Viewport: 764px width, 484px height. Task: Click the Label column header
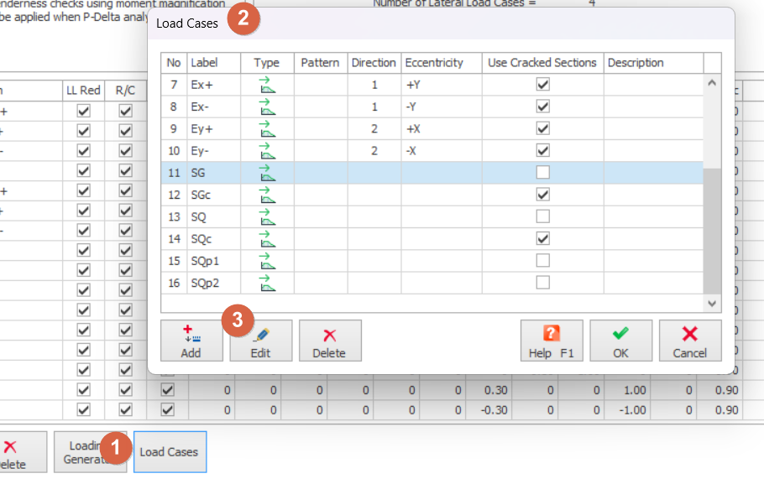tap(214, 63)
